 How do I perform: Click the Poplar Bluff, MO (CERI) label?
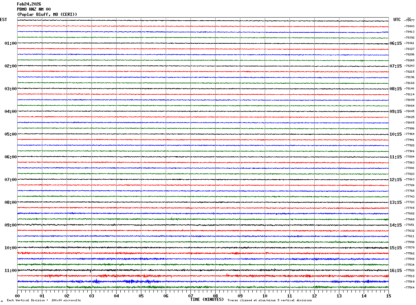click(x=47, y=14)
